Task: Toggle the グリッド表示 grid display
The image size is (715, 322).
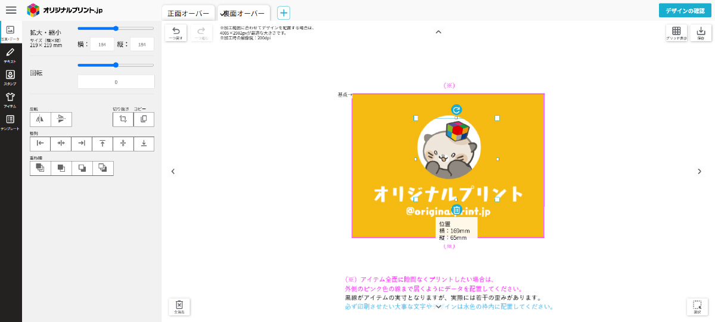Action: click(676, 33)
